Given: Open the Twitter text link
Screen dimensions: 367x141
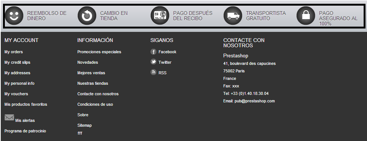Looking at the screenshot, I should pos(165,62).
